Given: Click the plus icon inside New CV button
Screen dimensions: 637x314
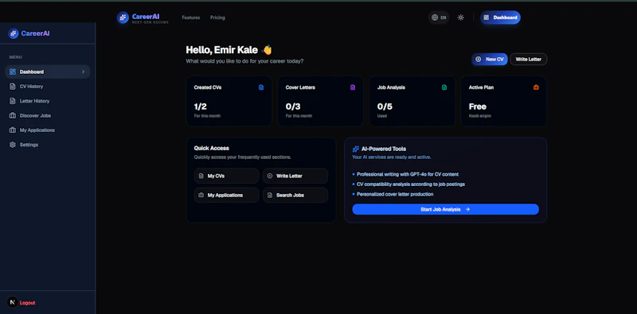Looking at the screenshot, I should pos(479,60).
